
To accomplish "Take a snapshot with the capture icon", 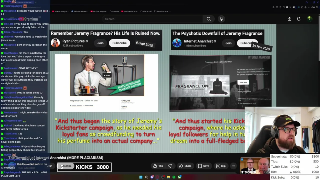I will 284,7.
